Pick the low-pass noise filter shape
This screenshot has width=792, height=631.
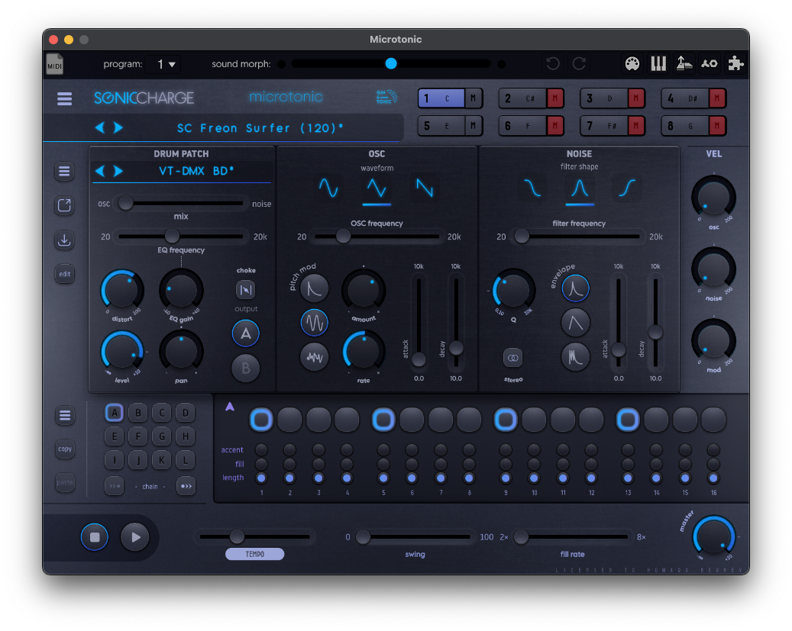point(532,187)
